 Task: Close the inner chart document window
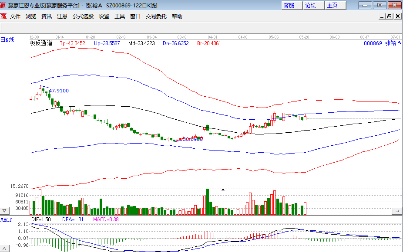click(397, 16)
